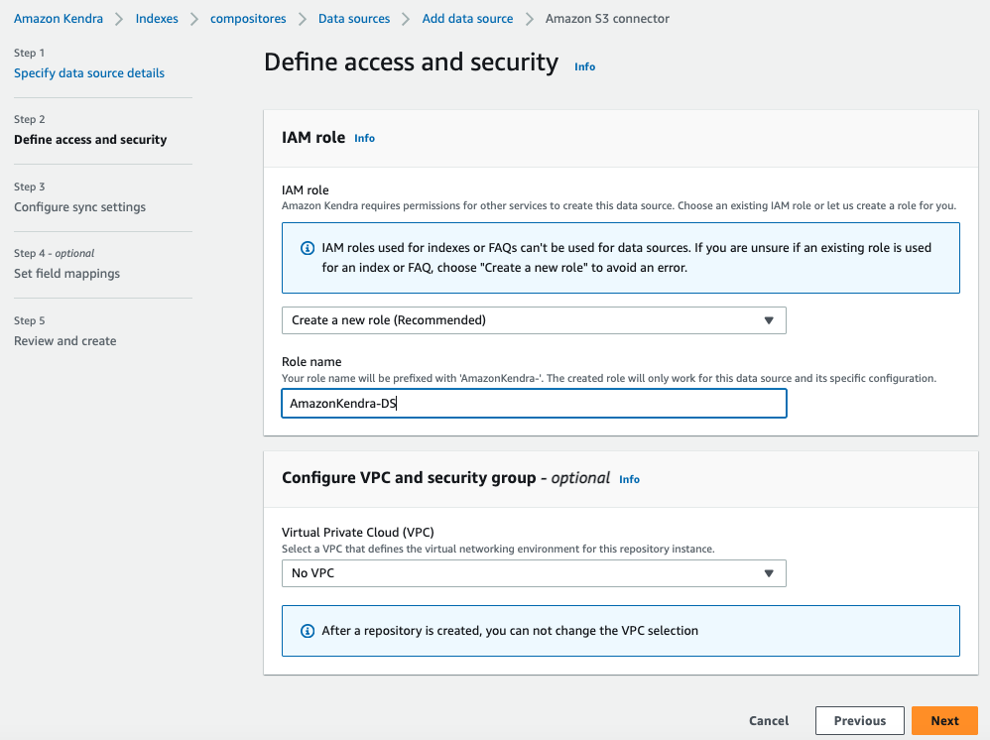This screenshot has height=740, width=990.
Task: Click the VPC selection warning text
Action: pyautogui.click(x=510, y=631)
